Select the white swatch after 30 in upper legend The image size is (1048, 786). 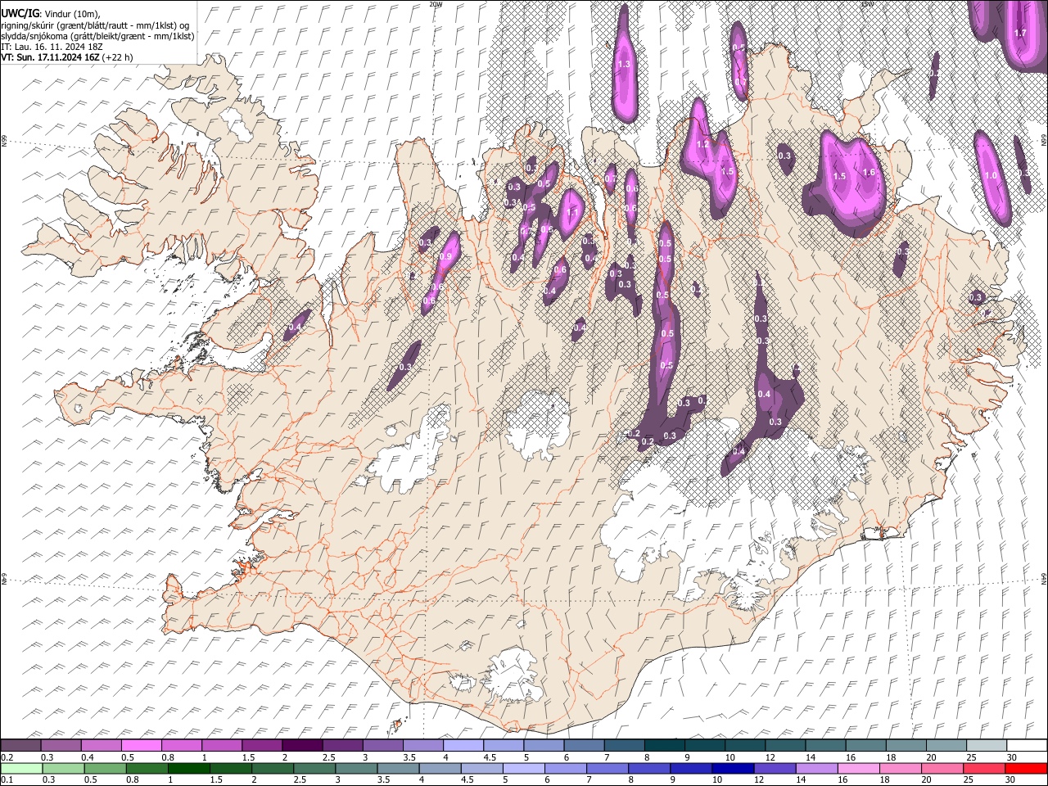click(x=1027, y=746)
